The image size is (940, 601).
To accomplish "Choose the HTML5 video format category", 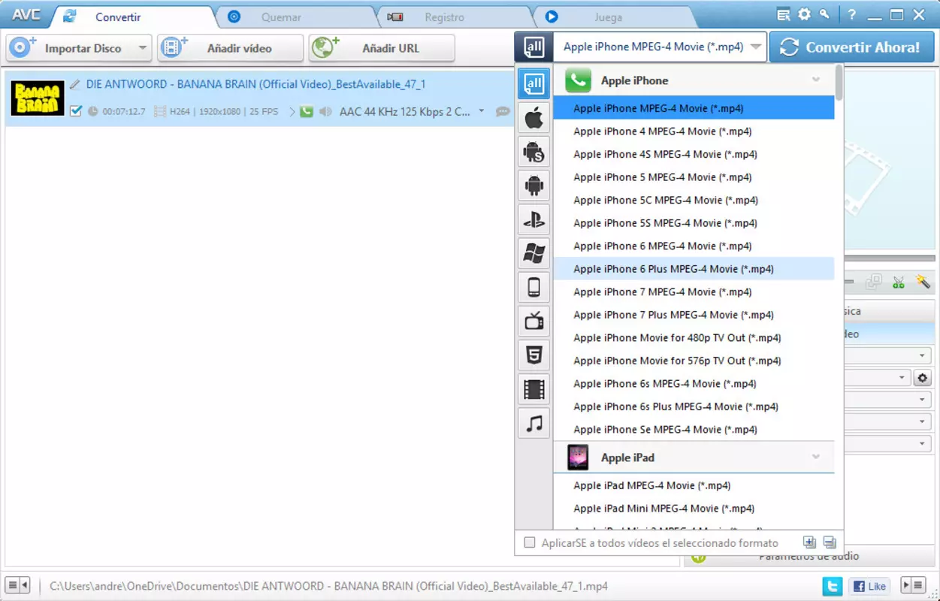I will point(534,355).
